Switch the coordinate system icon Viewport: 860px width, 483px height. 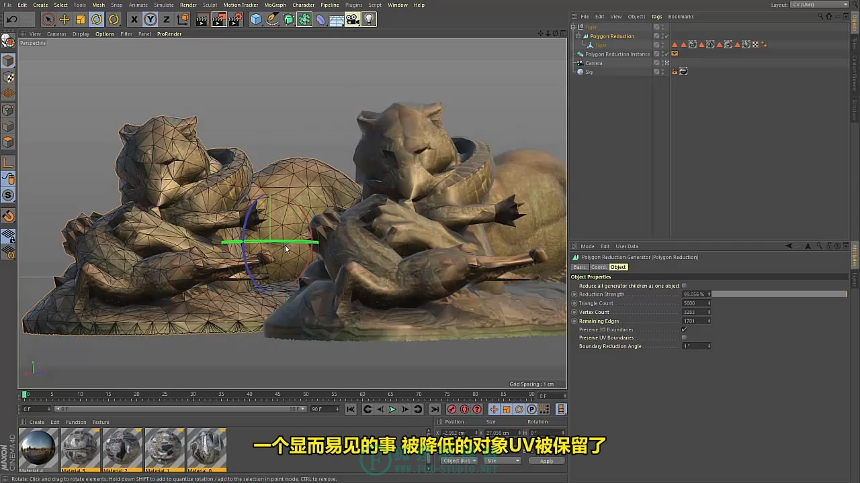coord(183,19)
